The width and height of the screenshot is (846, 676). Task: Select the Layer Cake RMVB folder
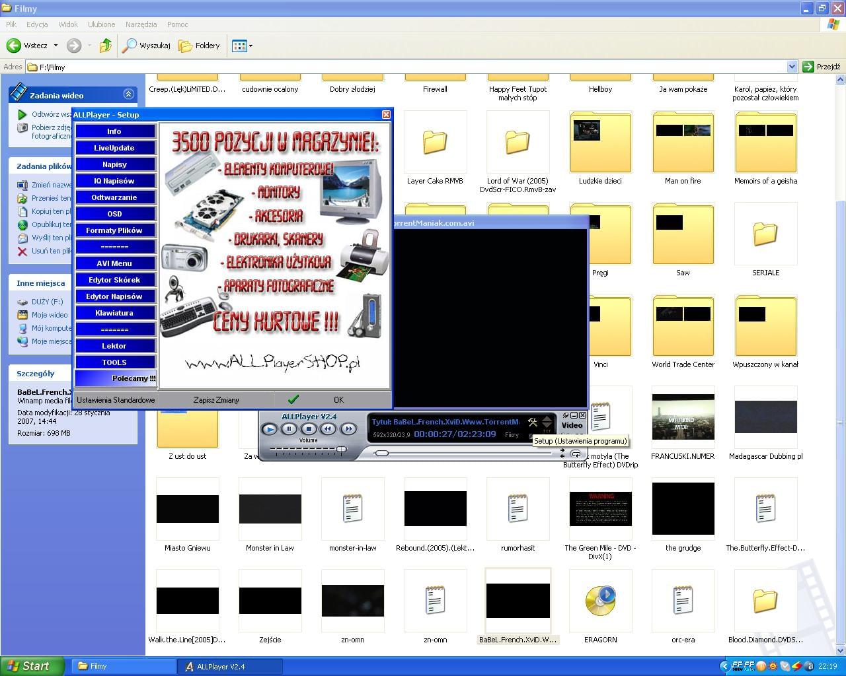point(435,142)
